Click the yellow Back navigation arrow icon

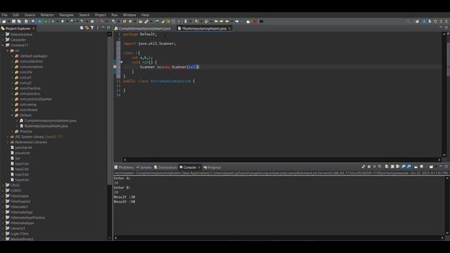227,21
